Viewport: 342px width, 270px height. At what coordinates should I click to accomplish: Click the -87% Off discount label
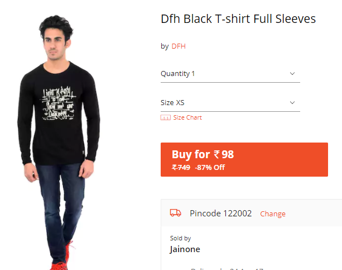(x=210, y=168)
